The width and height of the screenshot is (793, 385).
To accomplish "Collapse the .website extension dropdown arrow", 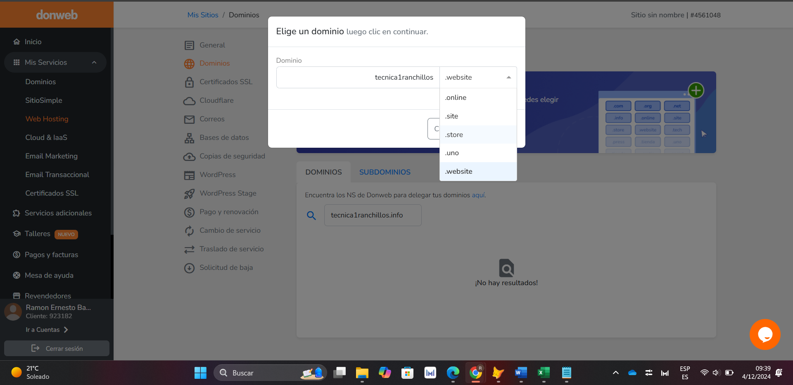I will coord(508,78).
